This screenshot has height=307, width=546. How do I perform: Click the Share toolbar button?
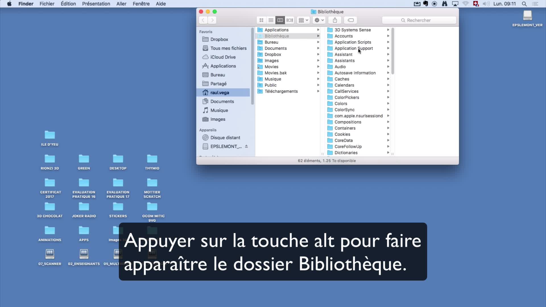click(335, 20)
